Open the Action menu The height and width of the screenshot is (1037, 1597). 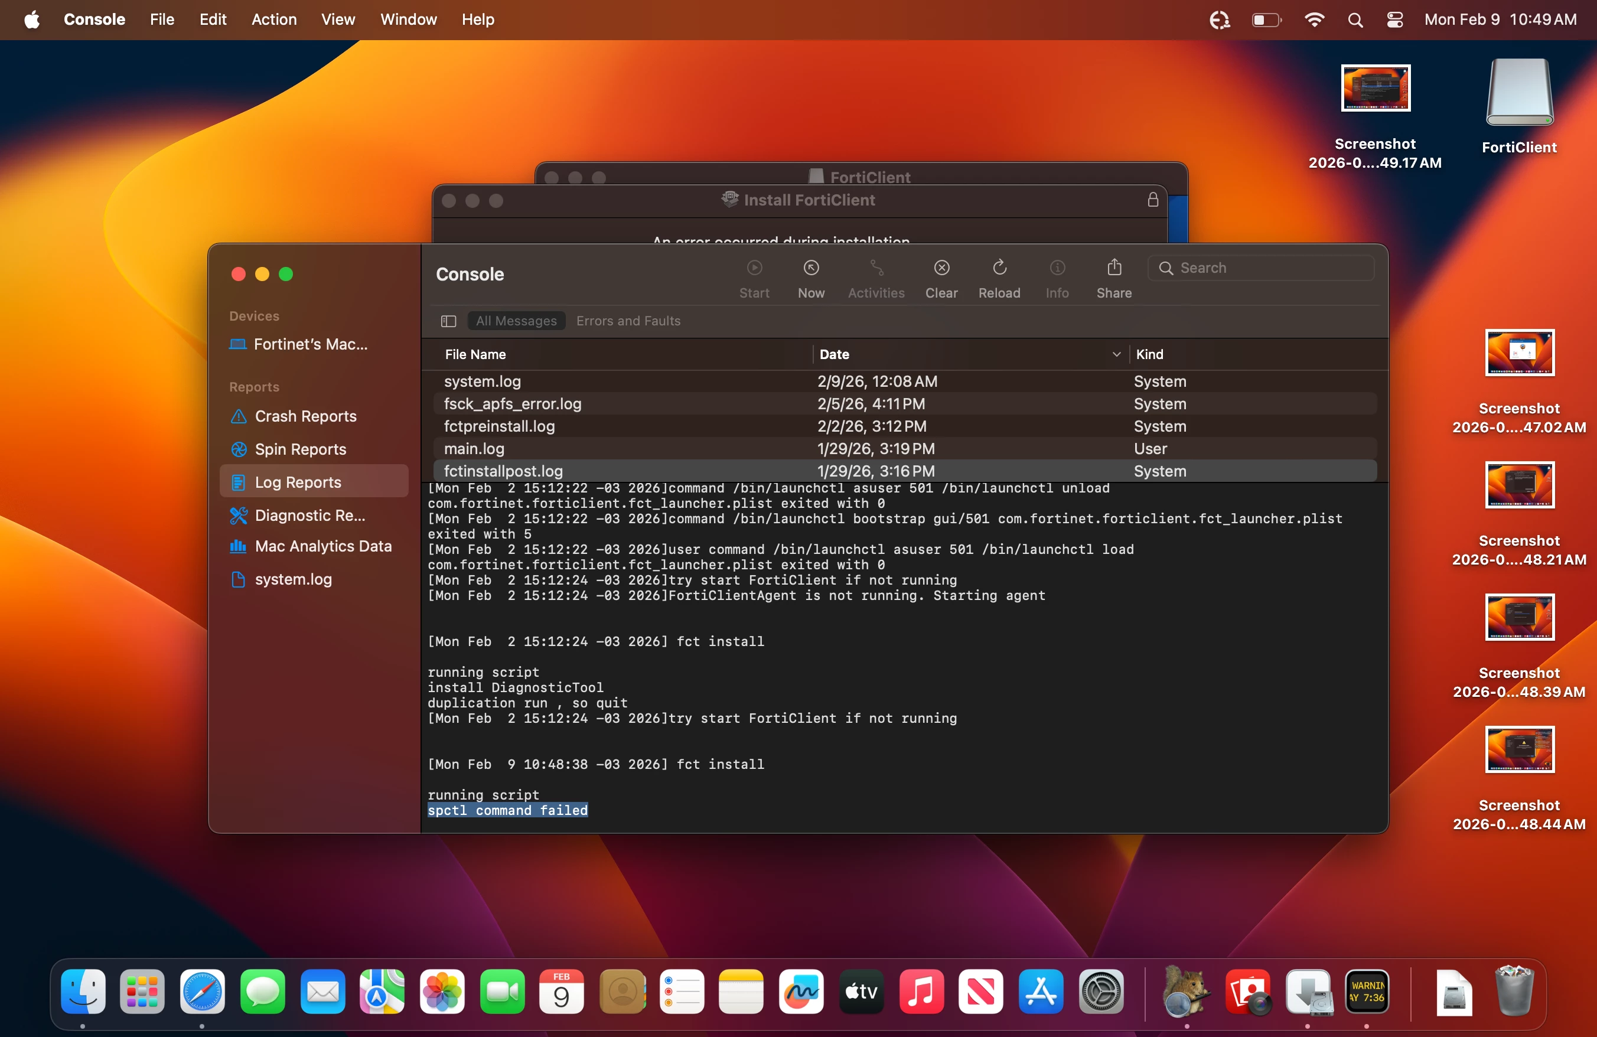click(x=274, y=20)
